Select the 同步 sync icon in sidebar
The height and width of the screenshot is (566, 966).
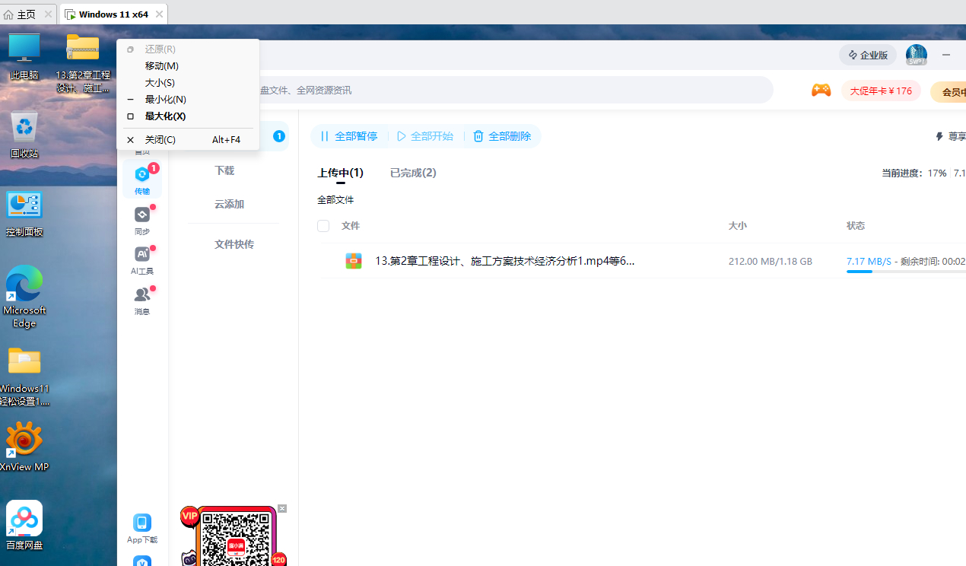(x=142, y=219)
